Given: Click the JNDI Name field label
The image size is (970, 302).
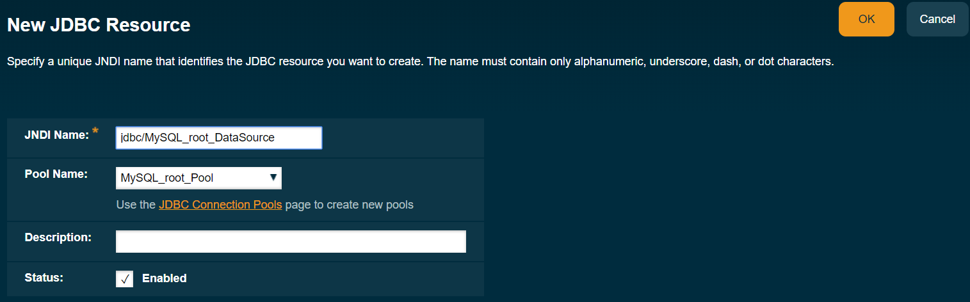Looking at the screenshot, I should pos(56,136).
